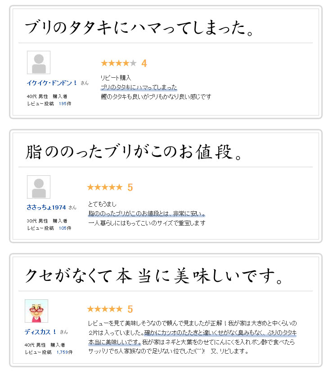Click underlined text 本当に美味しいです in third review

pyautogui.click(x=114, y=342)
